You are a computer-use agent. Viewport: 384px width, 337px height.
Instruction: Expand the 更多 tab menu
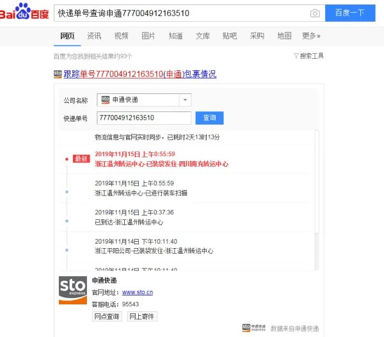pos(311,36)
